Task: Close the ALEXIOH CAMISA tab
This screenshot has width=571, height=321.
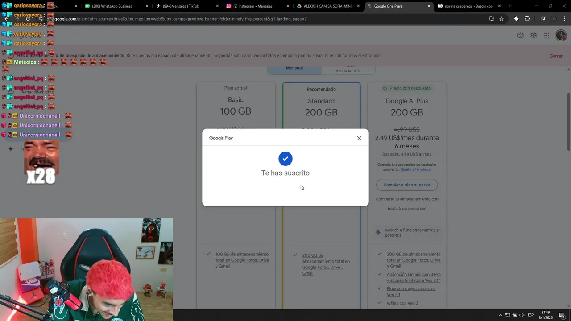Action: 358,6
